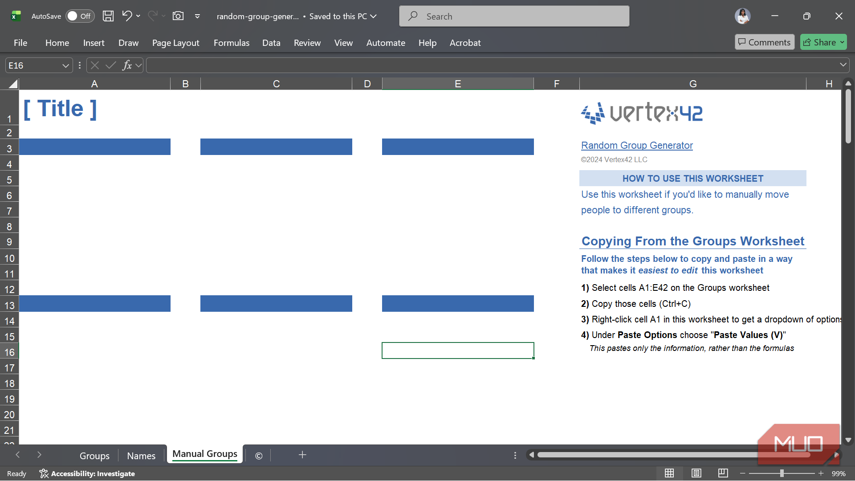Screen dimensions: 855x481
Task: Click the New Sheet plus icon
Action: point(302,455)
